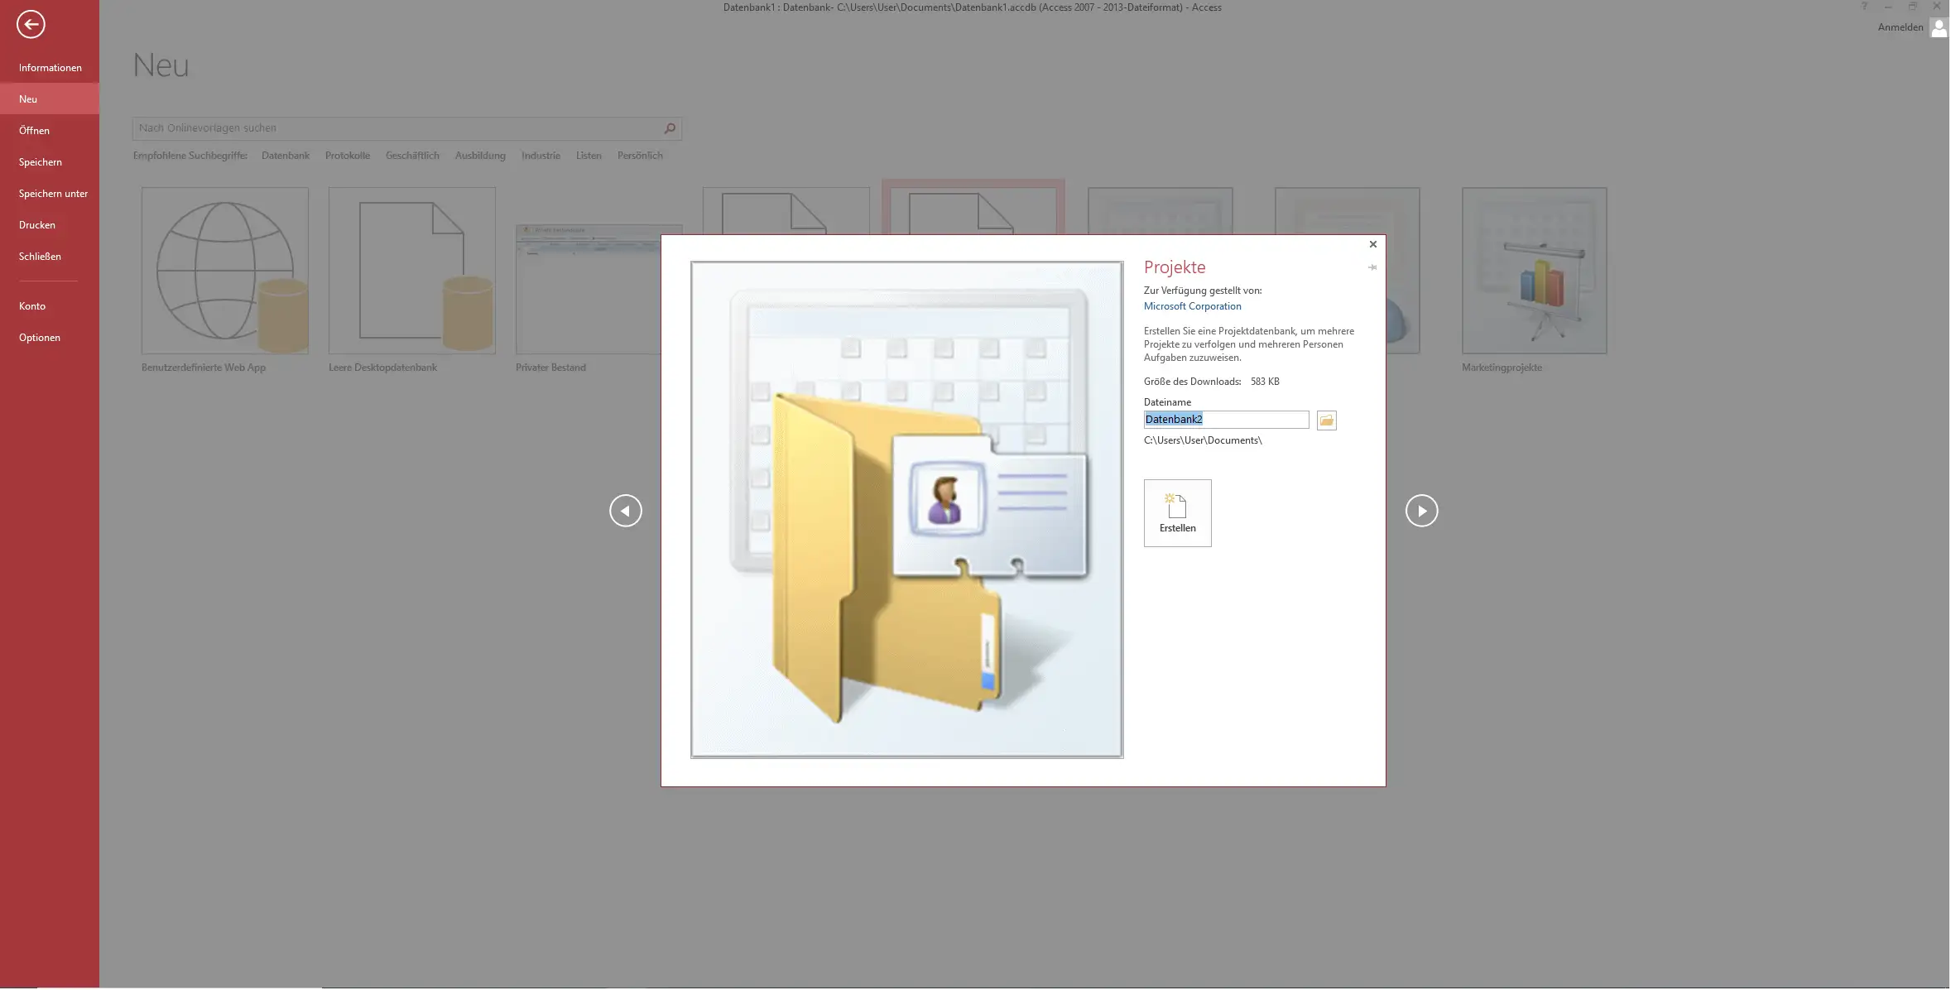
Task: Click Drucken in the backstage menu
Action: (36, 225)
